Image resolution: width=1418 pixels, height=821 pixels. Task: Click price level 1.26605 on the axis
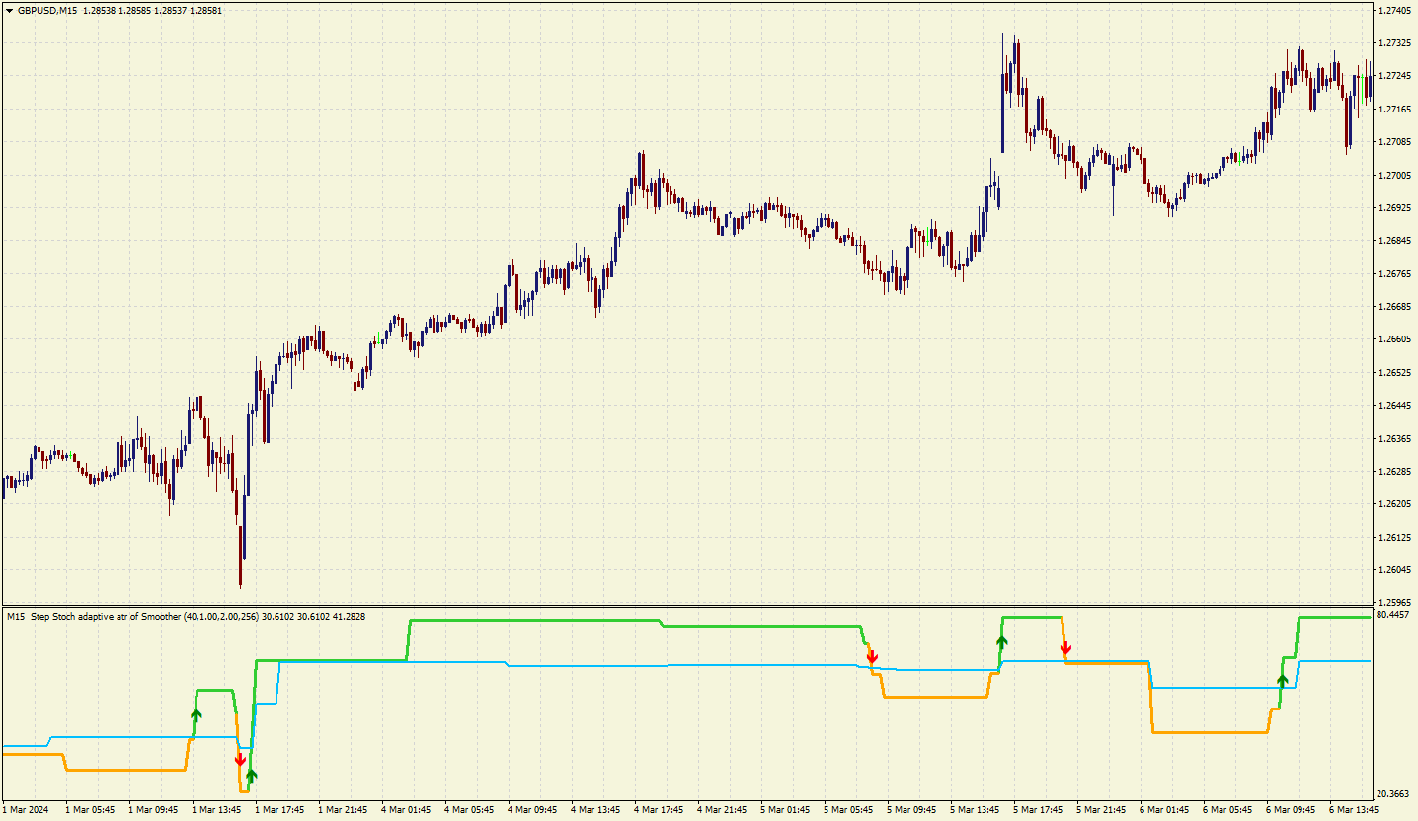1394,339
